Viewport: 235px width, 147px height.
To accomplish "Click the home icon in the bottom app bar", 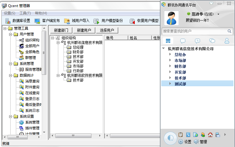I will click(x=210, y=135).
